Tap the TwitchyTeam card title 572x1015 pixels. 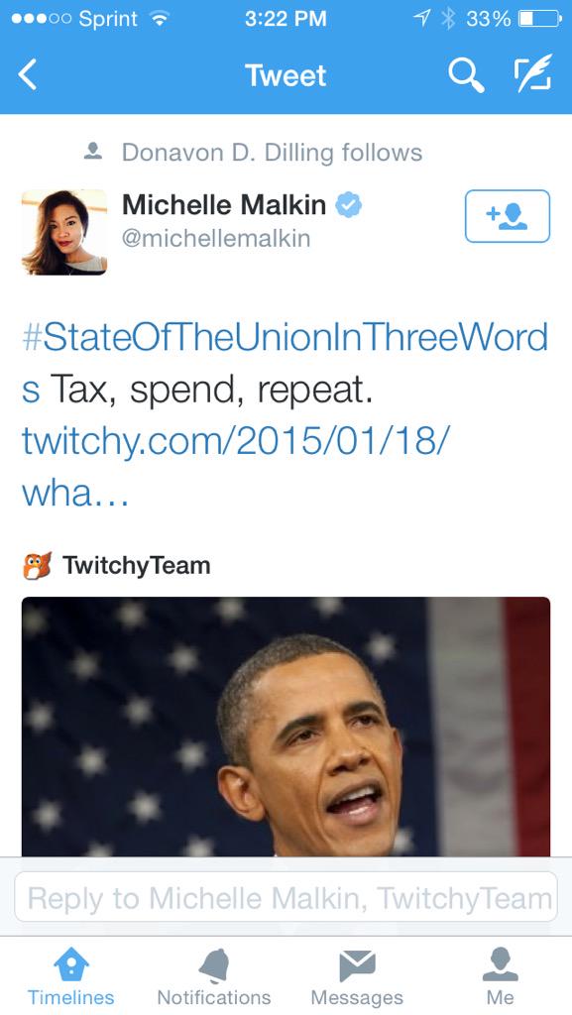pyautogui.click(x=137, y=566)
